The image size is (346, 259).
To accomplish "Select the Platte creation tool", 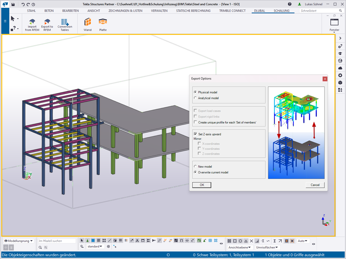I will (103, 24).
